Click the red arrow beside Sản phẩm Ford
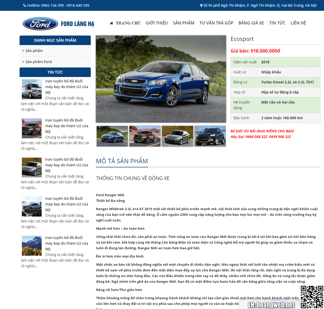The height and width of the screenshot is (309, 324). (x=23, y=62)
